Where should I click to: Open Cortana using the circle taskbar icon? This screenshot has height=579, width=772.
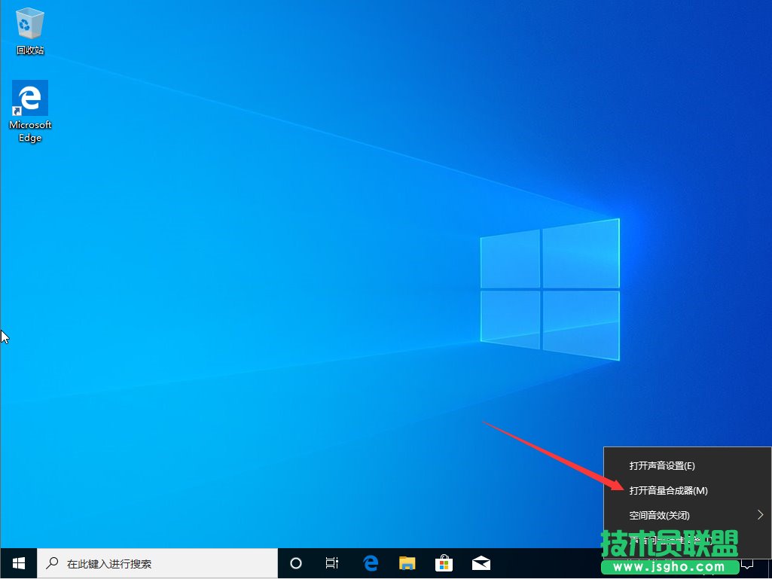(x=295, y=562)
